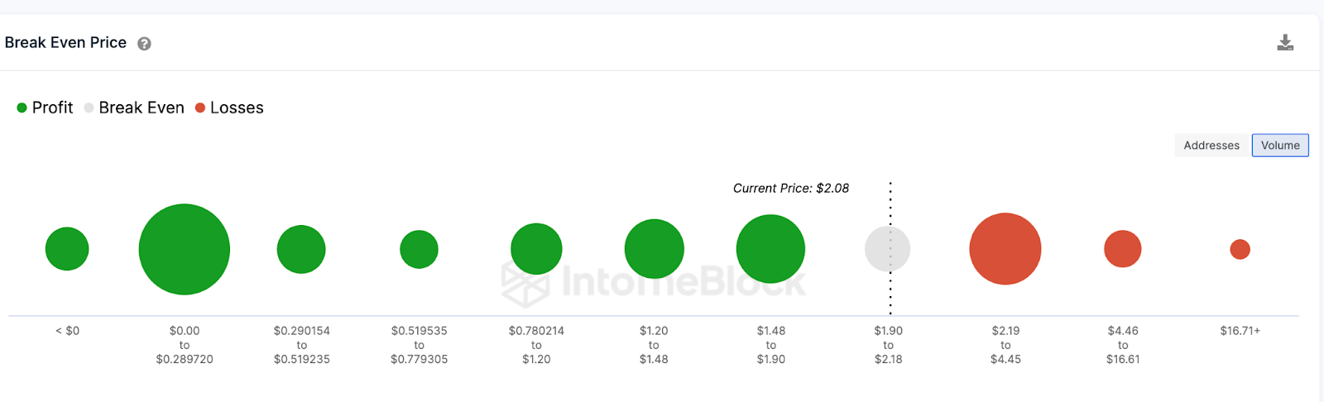The width and height of the screenshot is (1324, 402).
Task: Select the green $1.20 to $1.48 bubble
Action: (654, 249)
